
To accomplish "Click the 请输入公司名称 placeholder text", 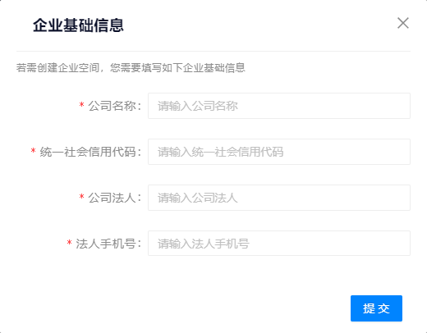I will [198, 106].
